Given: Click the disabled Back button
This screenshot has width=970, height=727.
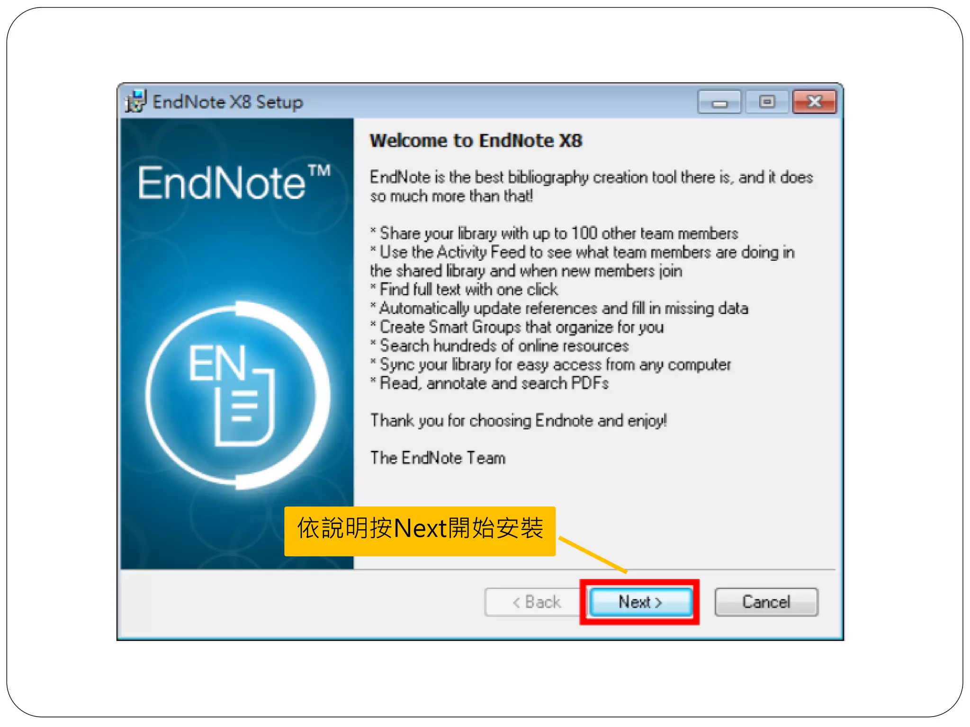Looking at the screenshot, I should 536,602.
